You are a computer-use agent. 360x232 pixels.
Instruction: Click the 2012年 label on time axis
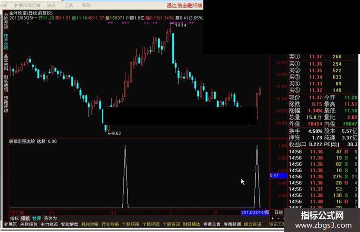click(x=18, y=213)
